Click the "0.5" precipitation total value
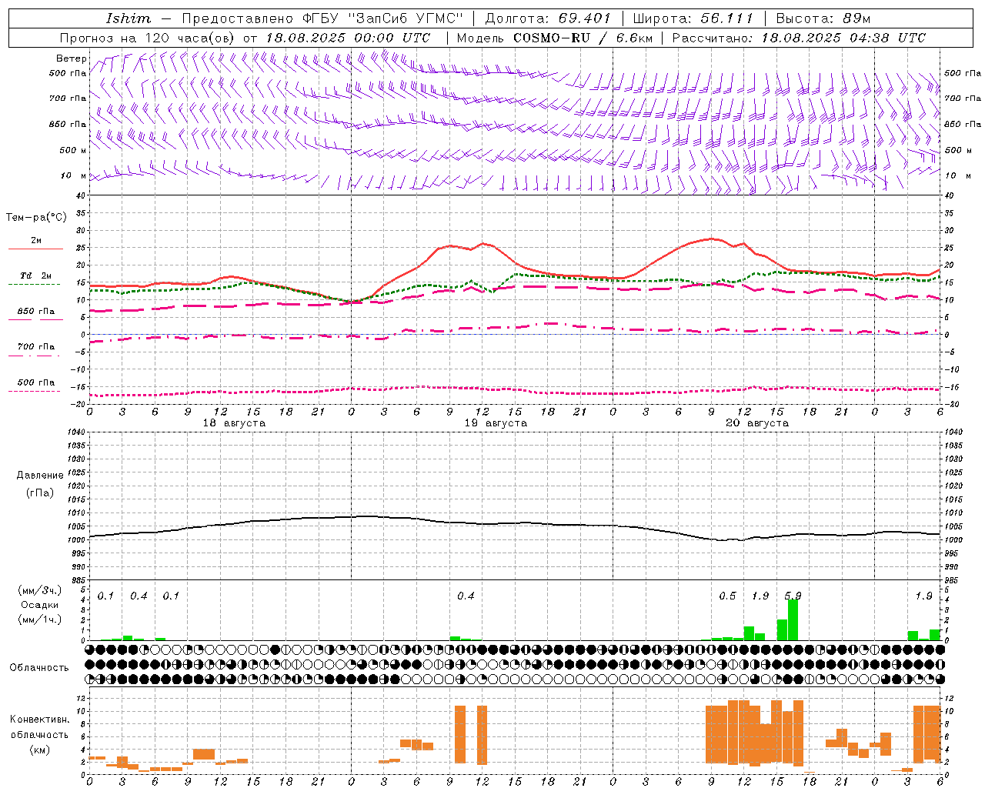The height and width of the screenshot is (788, 985). pos(727,596)
